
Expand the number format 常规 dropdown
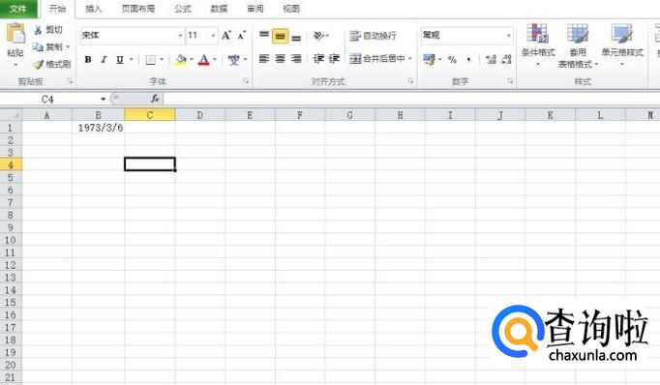[x=508, y=36]
